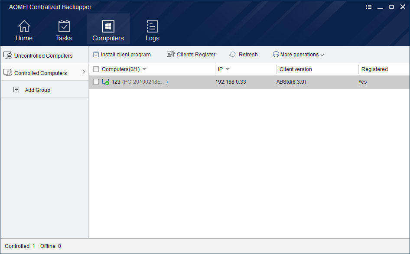Click the Add Group label
The image size is (410, 254).
38,90
